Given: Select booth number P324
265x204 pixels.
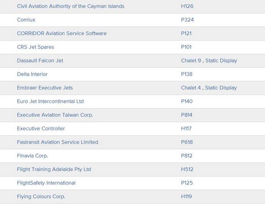Looking at the screenshot, I should pyautogui.click(x=187, y=20).
